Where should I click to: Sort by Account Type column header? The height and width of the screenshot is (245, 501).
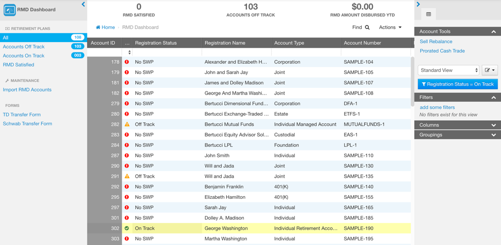(x=307, y=43)
